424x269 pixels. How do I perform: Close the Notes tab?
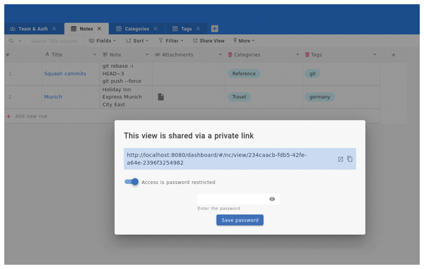[x=99, y=28]
